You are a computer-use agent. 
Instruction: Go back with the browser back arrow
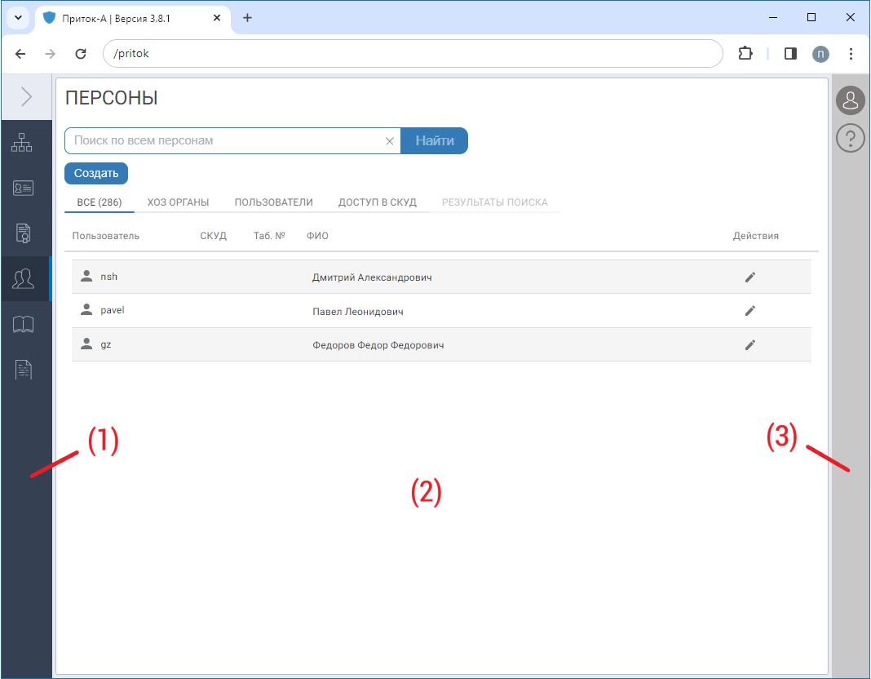[20, 53]
